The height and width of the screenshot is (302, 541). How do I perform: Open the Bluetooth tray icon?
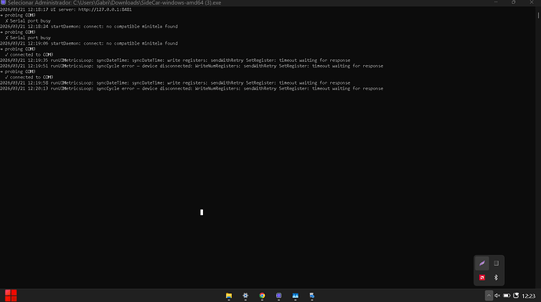coord(496,278)
